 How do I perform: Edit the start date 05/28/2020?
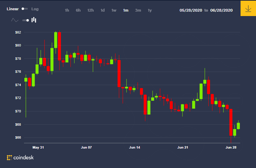point(191,10)
